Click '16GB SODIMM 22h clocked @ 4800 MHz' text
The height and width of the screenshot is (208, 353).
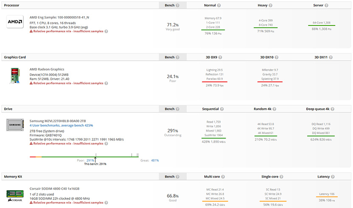(59, 199)
